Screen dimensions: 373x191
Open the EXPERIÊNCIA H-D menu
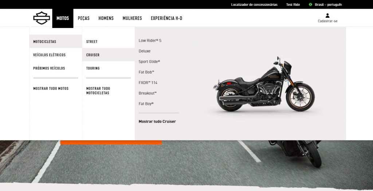166,18
